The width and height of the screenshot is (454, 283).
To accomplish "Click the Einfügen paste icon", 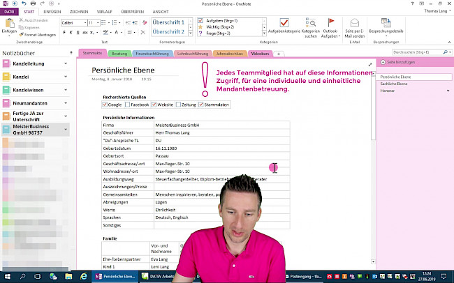I will pos(8,24).
